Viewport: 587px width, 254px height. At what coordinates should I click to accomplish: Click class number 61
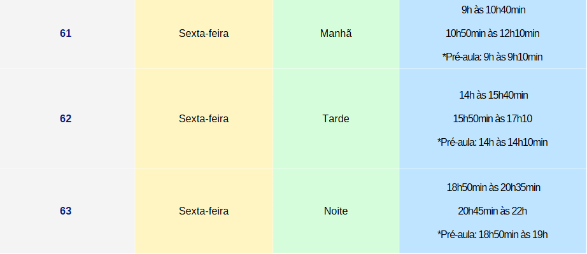66,34
